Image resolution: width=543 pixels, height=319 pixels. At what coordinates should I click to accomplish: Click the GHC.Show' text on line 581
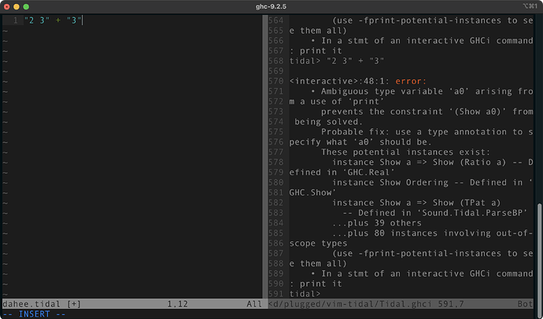[312, 192]
